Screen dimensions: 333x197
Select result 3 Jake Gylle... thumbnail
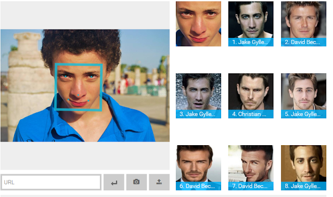point(198,95)
